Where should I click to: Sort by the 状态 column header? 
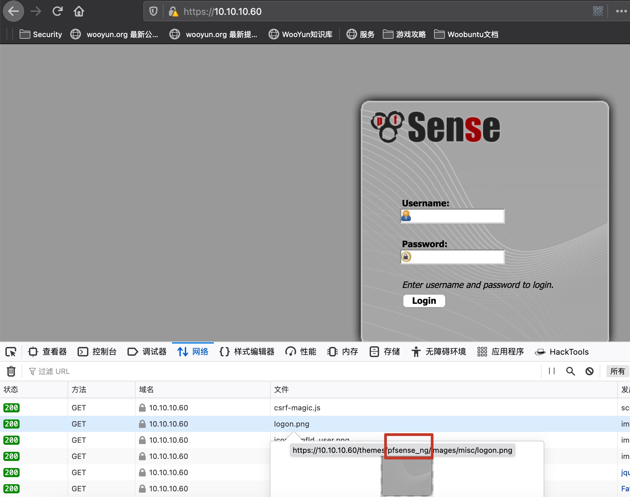(34, 389)
